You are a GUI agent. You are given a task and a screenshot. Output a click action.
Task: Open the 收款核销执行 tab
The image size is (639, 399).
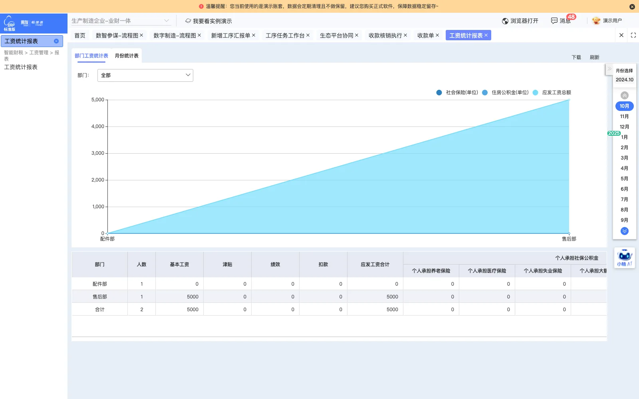(x=385, y=36)
